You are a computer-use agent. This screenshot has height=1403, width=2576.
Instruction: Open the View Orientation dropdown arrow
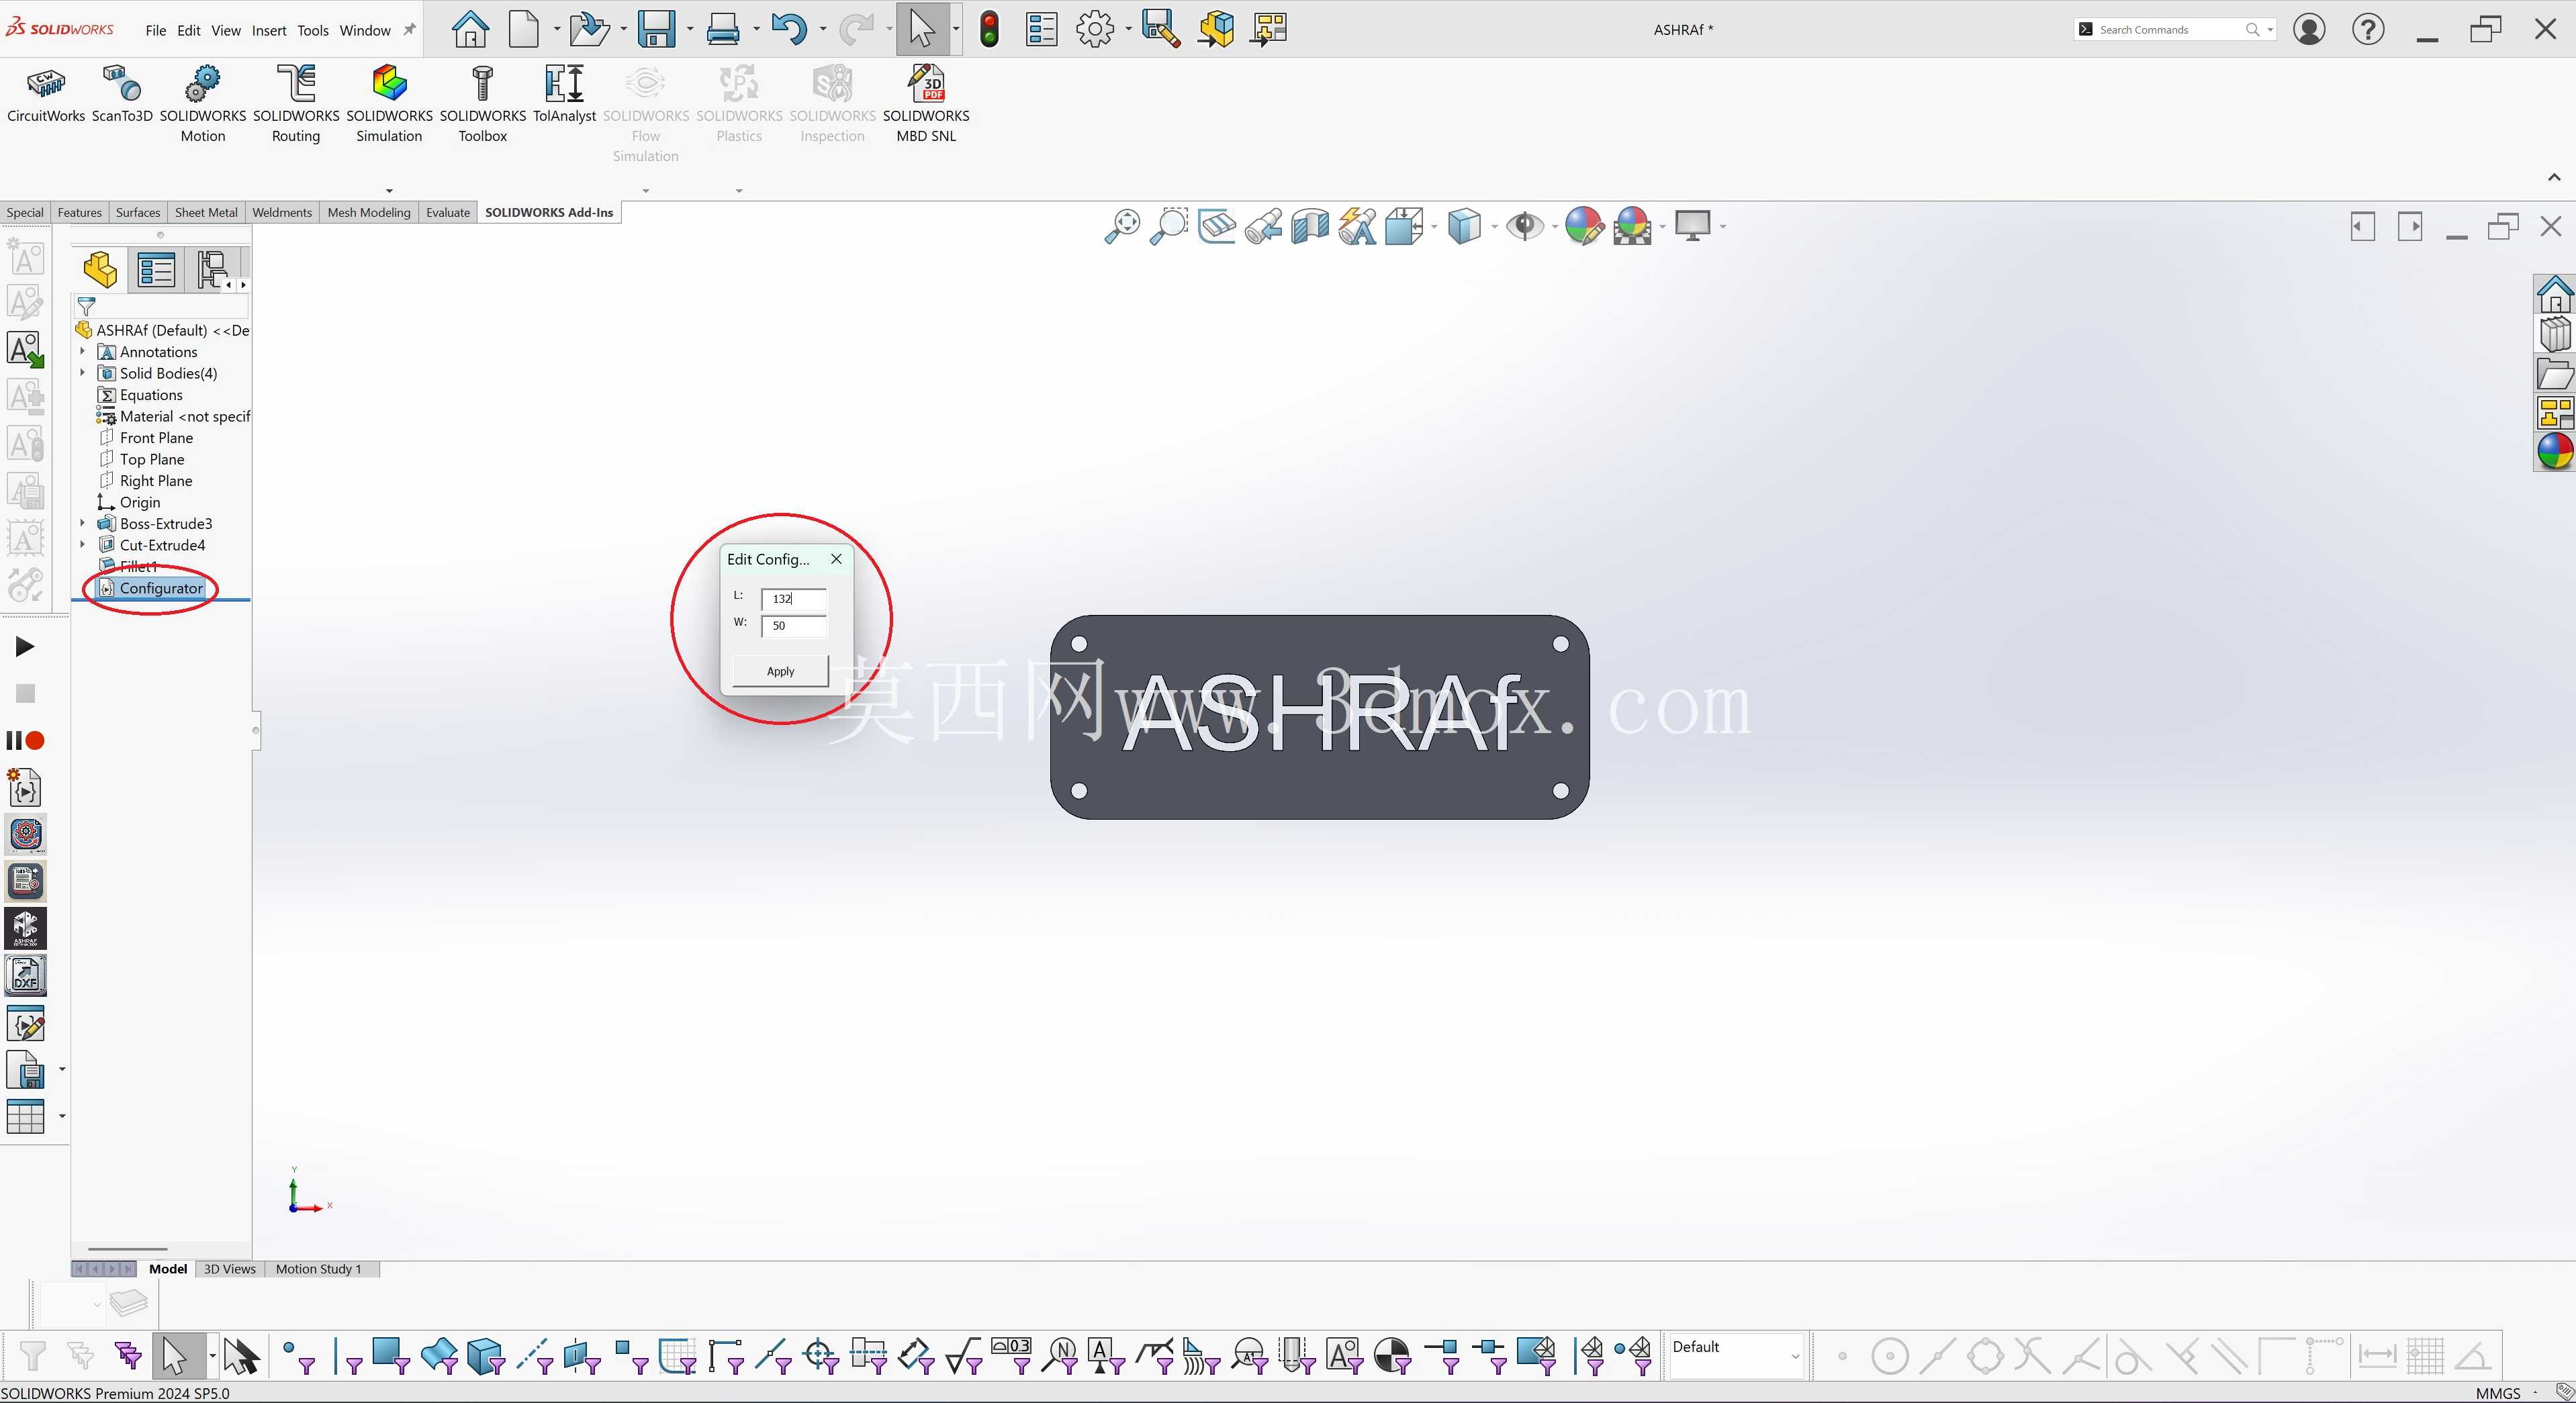[1435, 227]
